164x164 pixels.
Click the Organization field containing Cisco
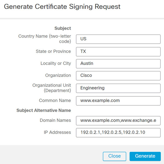[x=118, y=76]
